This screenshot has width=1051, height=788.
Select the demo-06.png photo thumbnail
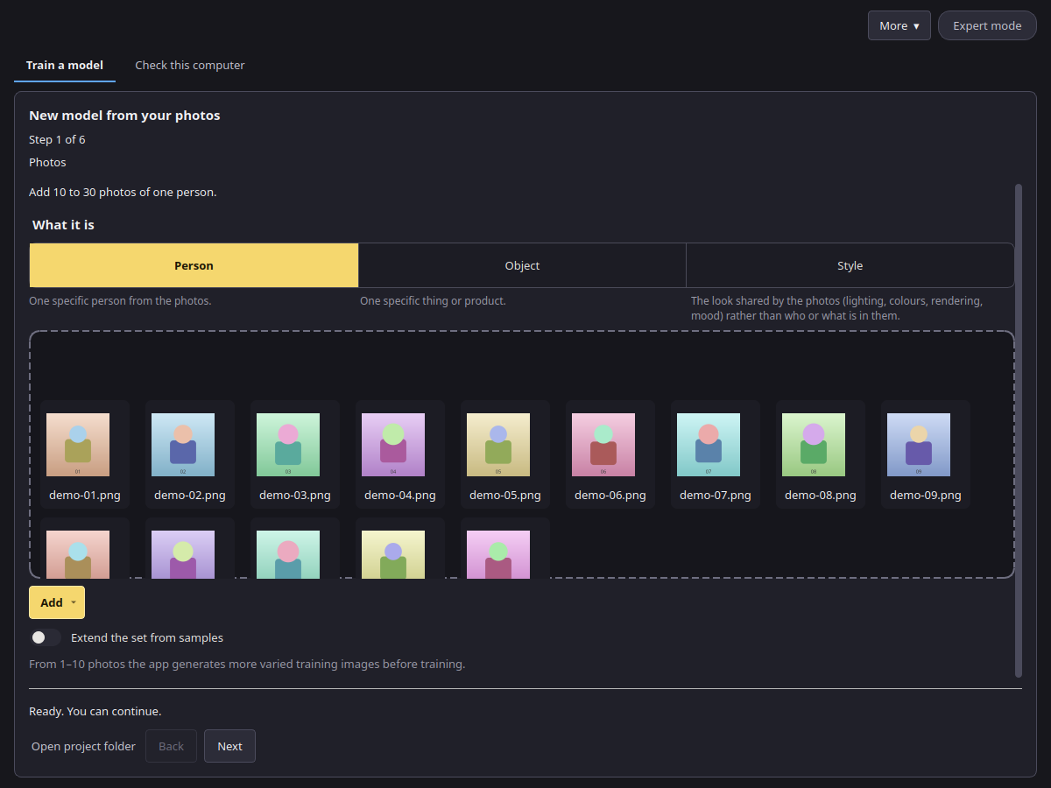610,454
